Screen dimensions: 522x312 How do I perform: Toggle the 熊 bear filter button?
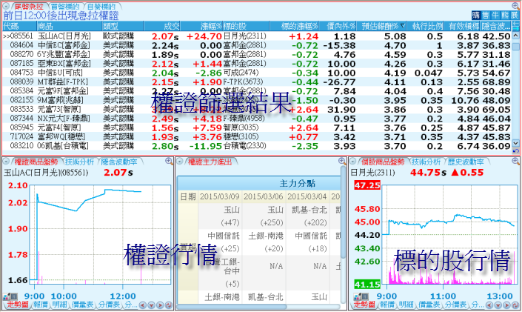coord(504,15)
